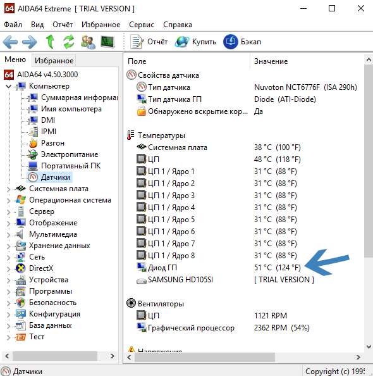Click the Электропитание plug icon
373x376 pixels.
[33, 154]
